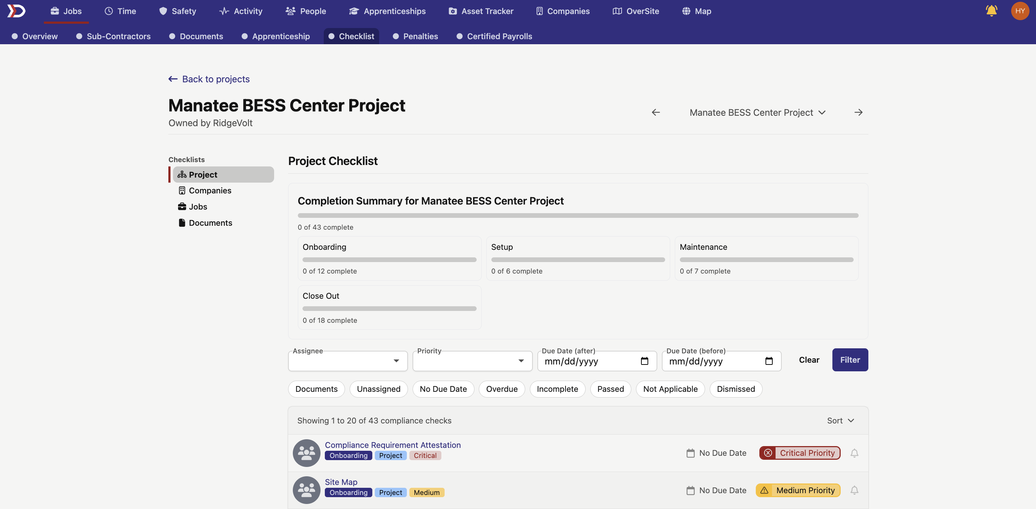Viewport: 1036px width, 509px height.
Task: Open the Assignee dropdown
Action: pyautogui.click(x=347, y=361)
